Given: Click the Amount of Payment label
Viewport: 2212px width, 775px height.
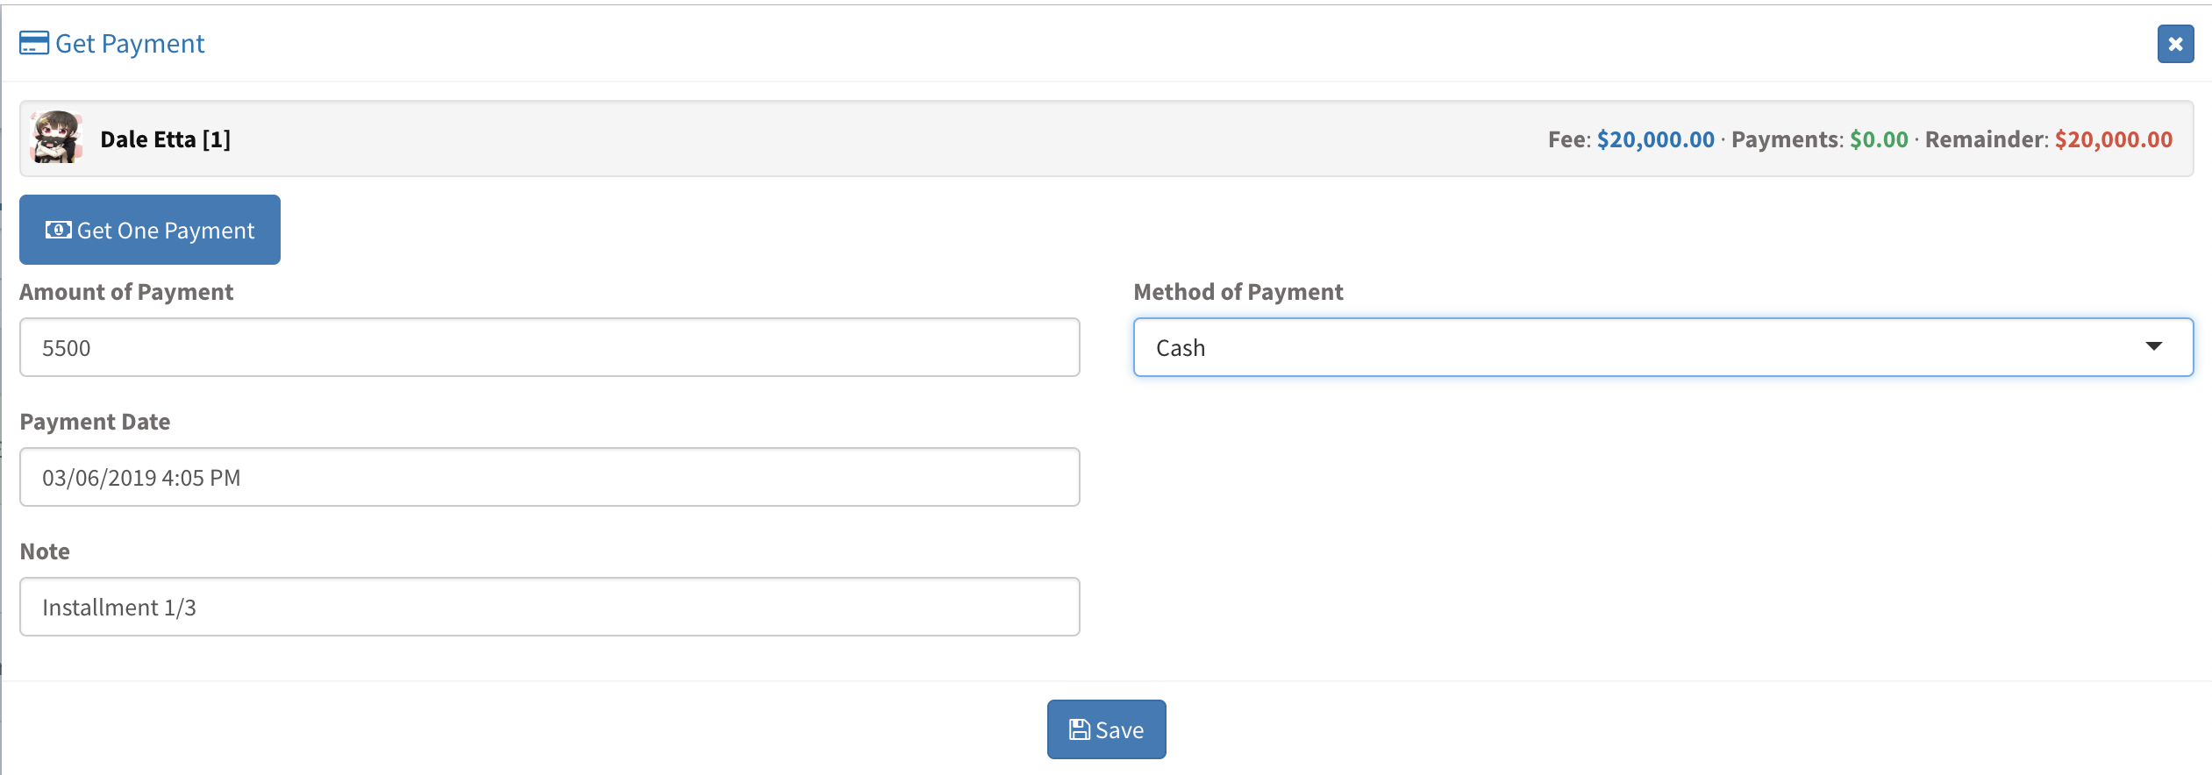Looking at the screenshot, I should [x=126, y=292].
